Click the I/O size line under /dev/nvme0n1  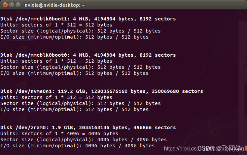point(74,109)
